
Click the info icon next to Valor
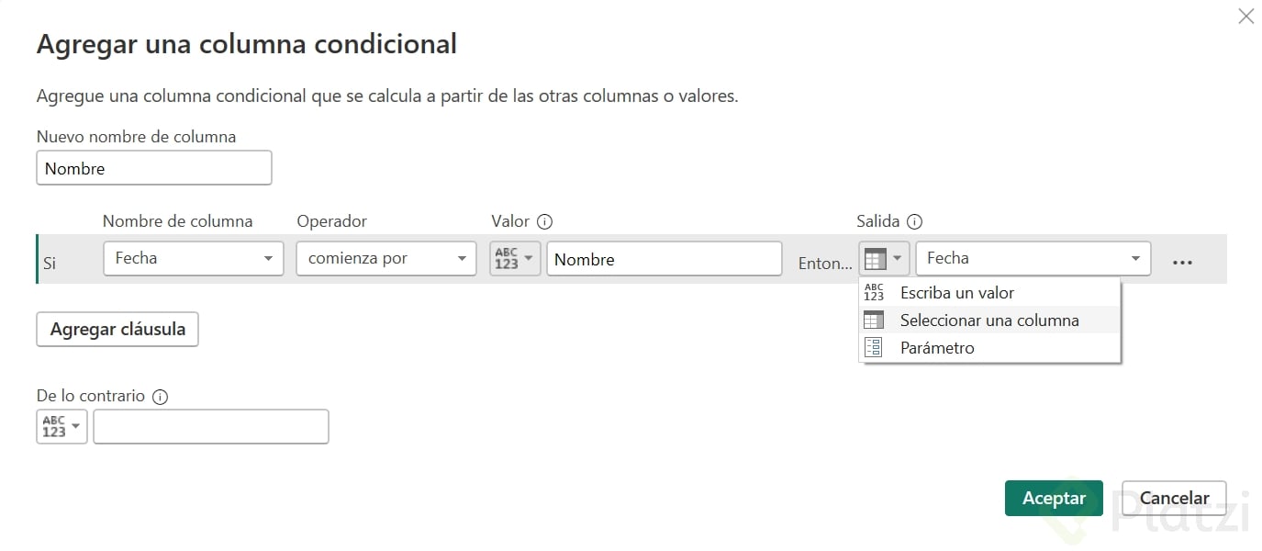544,221
